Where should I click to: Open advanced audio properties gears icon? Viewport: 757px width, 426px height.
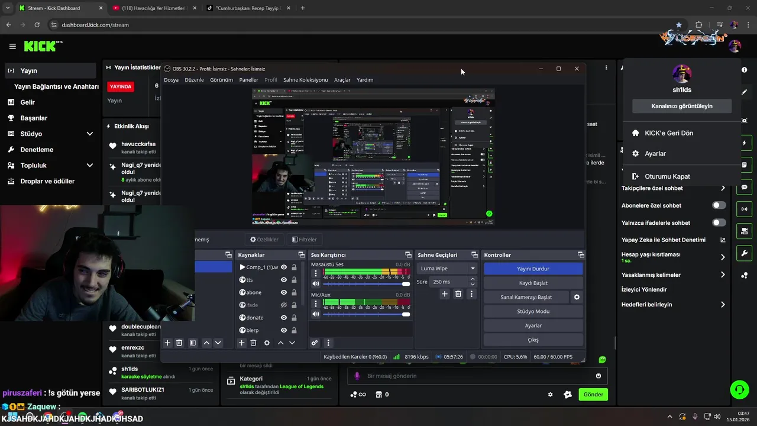pos(315,343)
